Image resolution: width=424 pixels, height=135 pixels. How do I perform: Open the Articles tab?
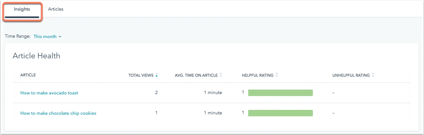click(56, 10)
